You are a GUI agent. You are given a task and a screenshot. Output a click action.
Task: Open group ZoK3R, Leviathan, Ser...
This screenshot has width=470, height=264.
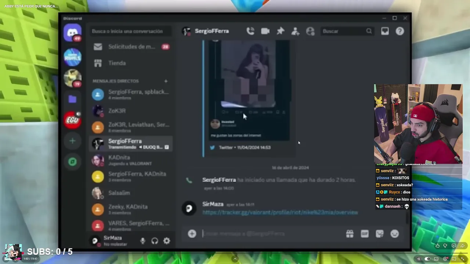131,127
